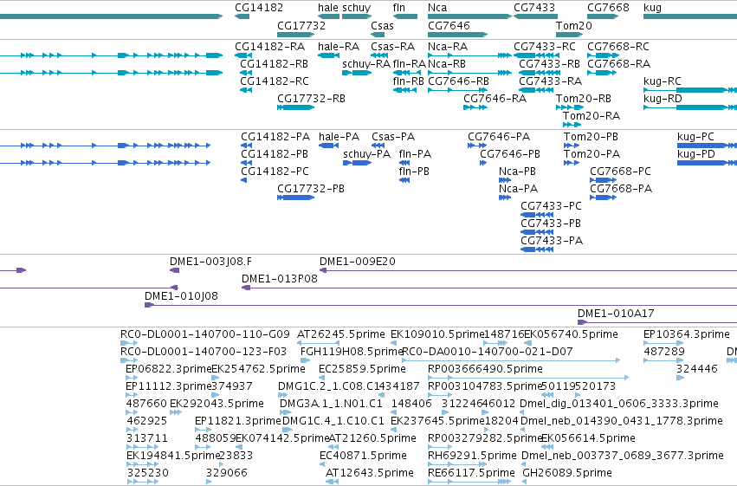Select EST EC25859.5prime
This screenshot has height=486, width=737.
[362, 369]
